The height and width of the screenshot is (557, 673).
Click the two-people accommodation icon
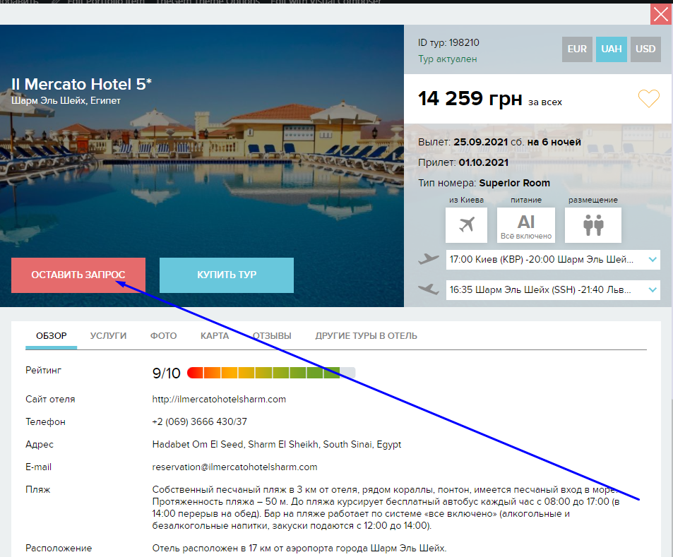coord(593,225)
